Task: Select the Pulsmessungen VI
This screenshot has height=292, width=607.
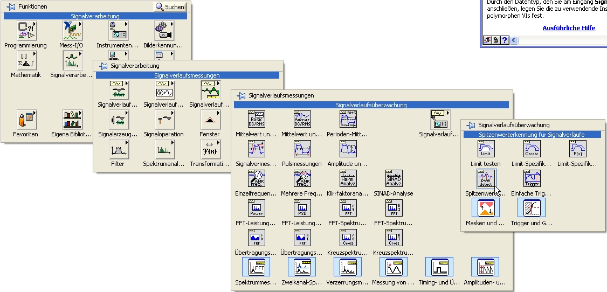Action: 302,149
